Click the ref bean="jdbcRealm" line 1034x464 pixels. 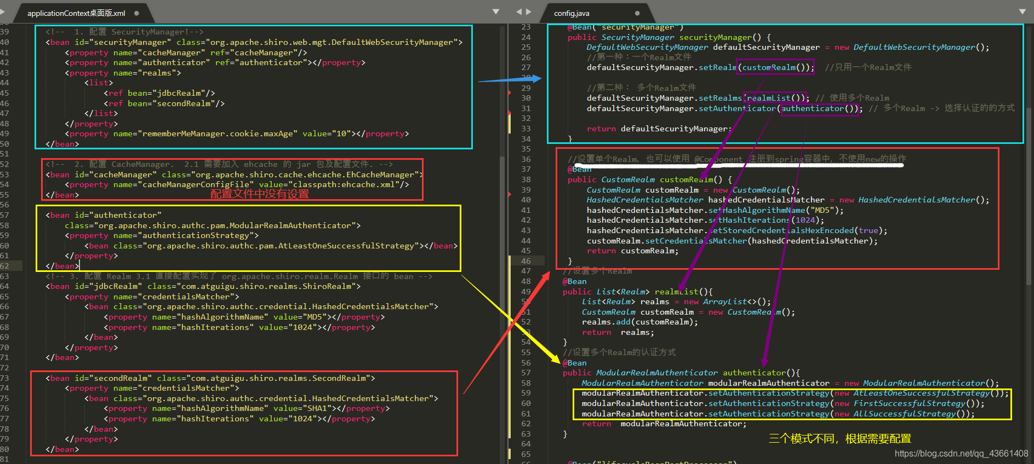point(159,93)
